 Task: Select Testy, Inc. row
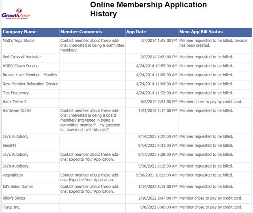(x=11, y=207)
